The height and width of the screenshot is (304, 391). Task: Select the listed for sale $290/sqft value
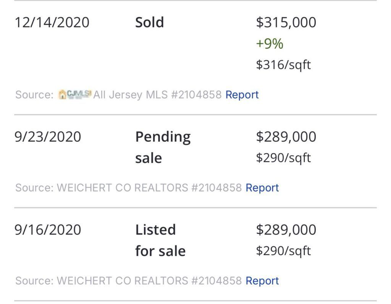283,251
